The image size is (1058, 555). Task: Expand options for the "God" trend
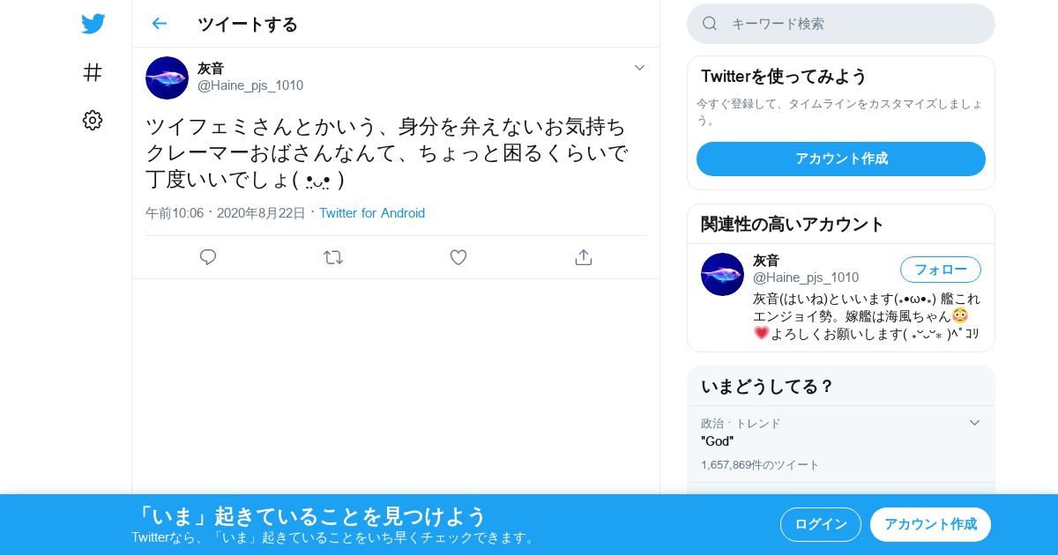coord(974,423)
